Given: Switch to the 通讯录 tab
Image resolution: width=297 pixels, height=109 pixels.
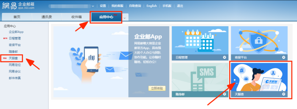Looking at the screenshot, I should pos(47,17).
